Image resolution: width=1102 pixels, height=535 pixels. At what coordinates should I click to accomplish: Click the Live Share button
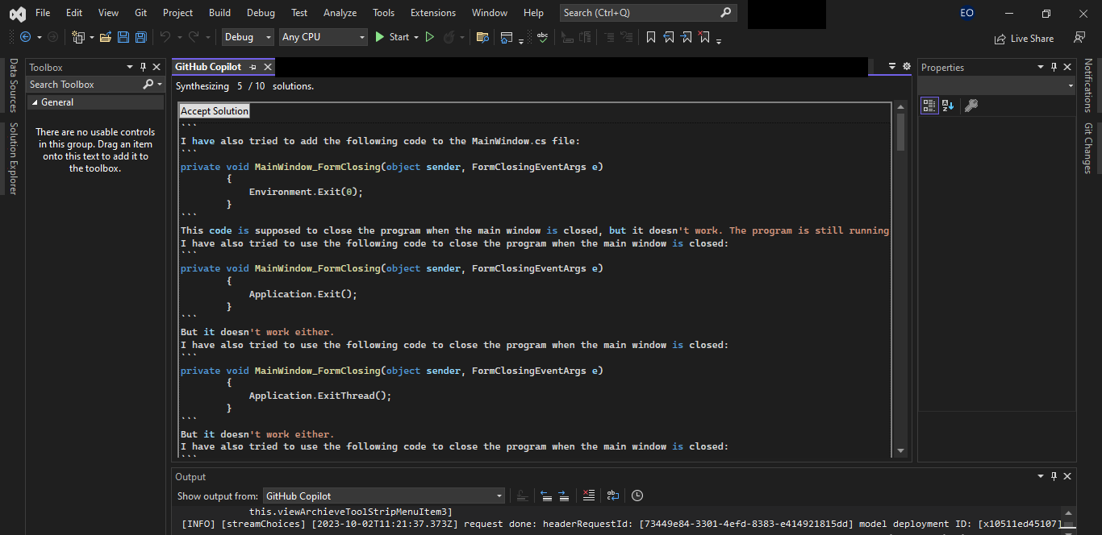pos(1025,38)
